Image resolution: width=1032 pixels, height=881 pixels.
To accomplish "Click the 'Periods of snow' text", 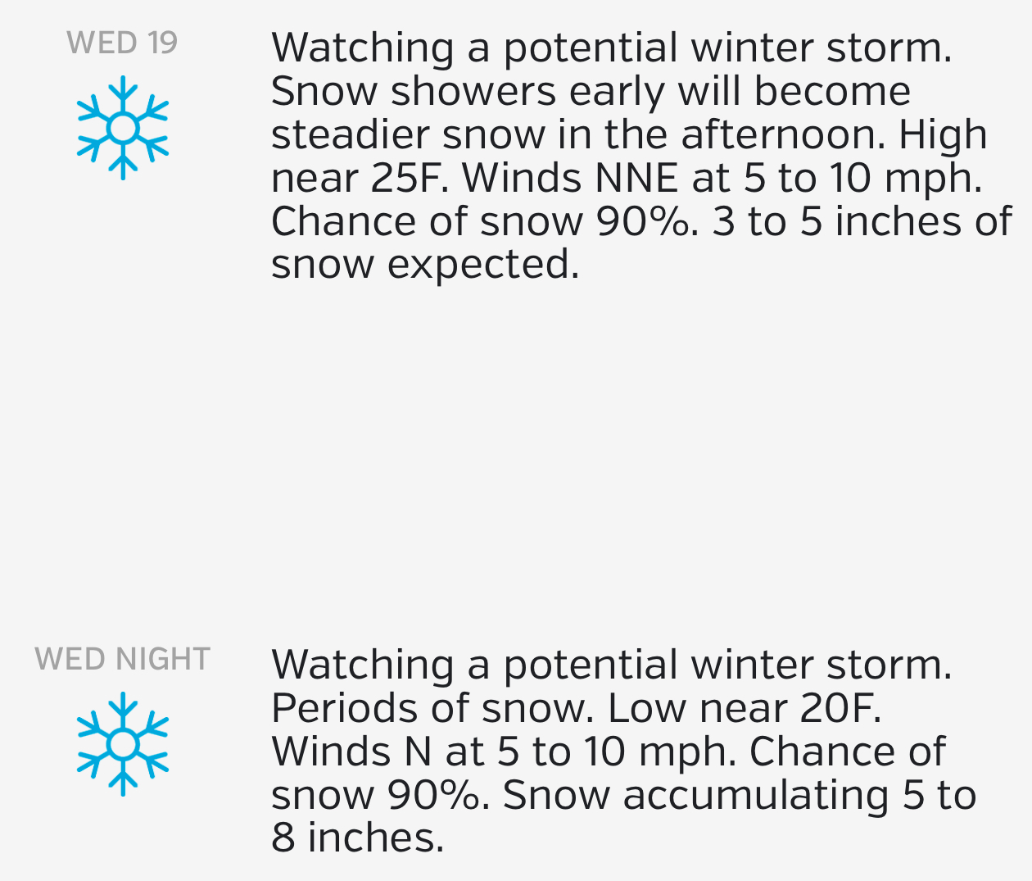I will tap(432, 708).
